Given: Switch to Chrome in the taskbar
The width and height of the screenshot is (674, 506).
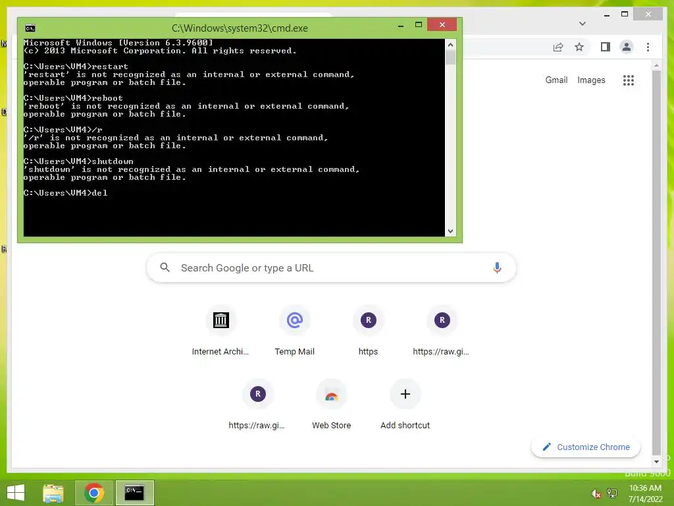Looking at the screenshot, I should click(94, 493).
